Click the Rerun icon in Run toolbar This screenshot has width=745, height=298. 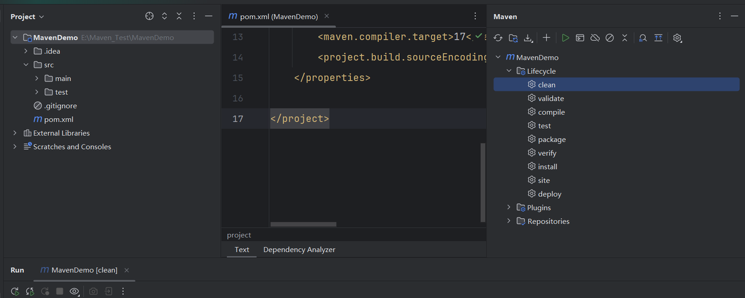coord(15,291)
